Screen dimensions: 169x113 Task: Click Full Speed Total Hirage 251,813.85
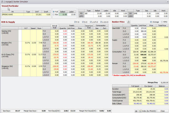coord(135,92)
